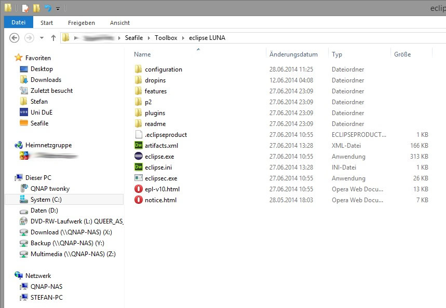
Task: Open Multimedia network drive (Z:)
Action: [x=73, y=254]
